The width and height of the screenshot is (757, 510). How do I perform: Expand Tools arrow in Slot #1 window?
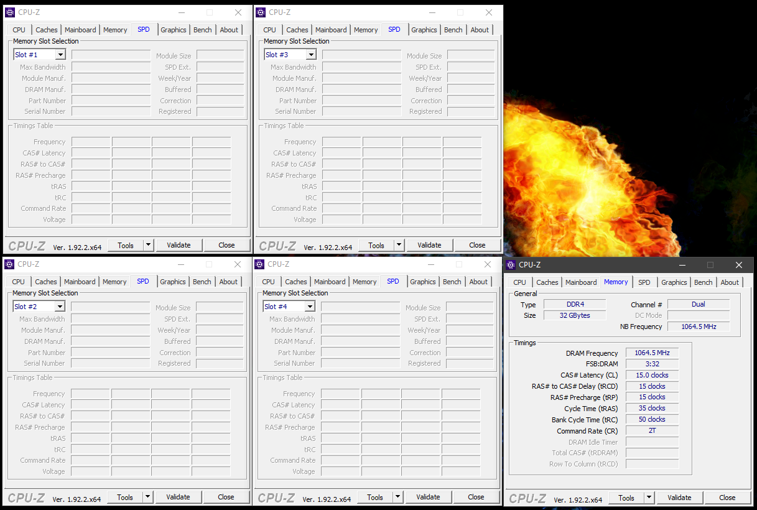coord(148,245)
